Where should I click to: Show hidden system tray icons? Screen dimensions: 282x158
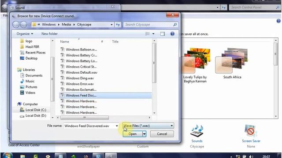231,157
